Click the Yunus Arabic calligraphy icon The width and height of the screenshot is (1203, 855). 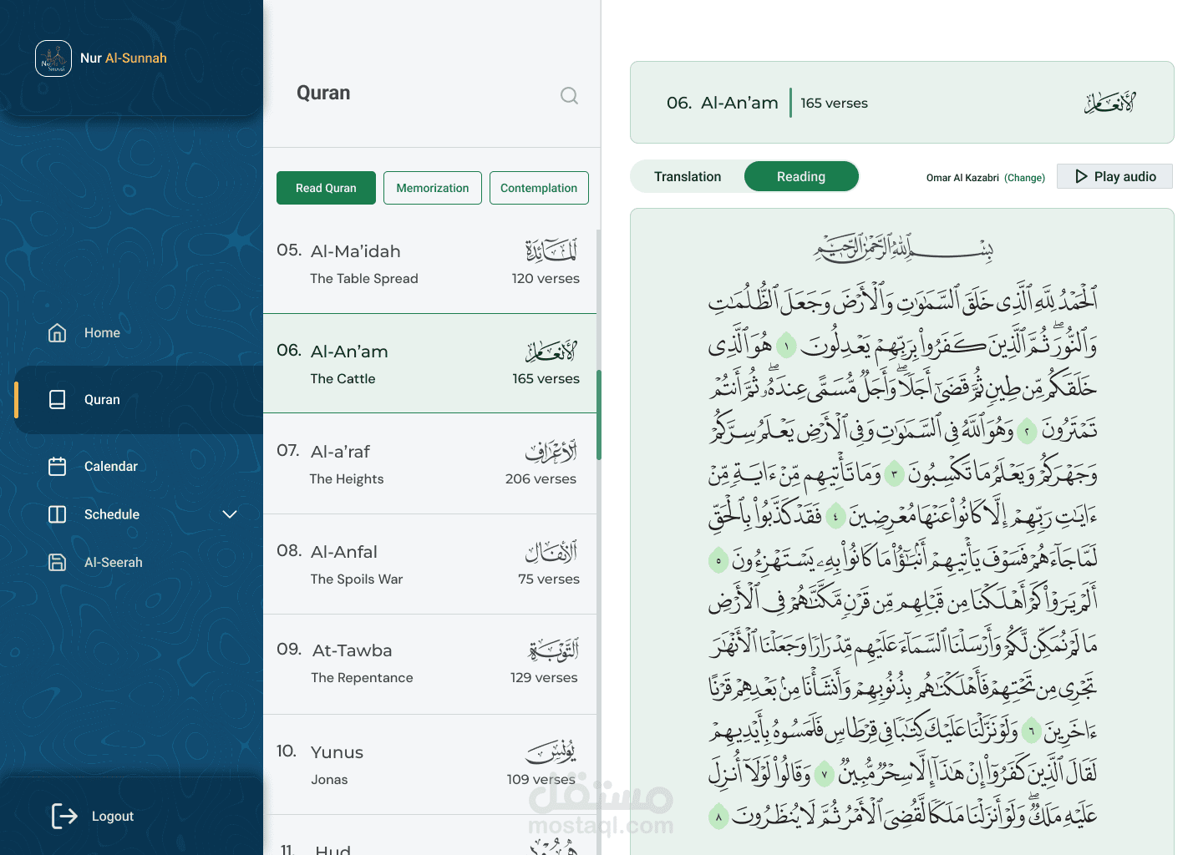point(551,751)
